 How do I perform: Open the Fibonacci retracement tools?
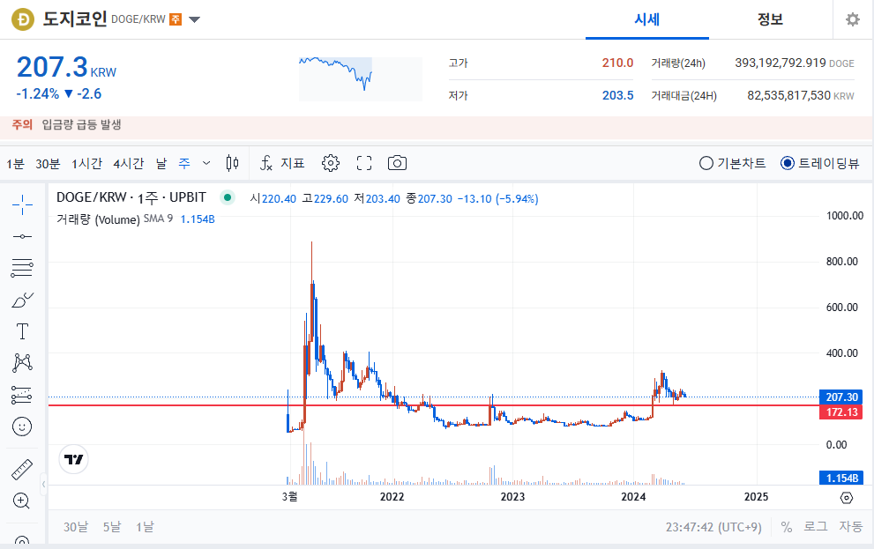point(22,268)
